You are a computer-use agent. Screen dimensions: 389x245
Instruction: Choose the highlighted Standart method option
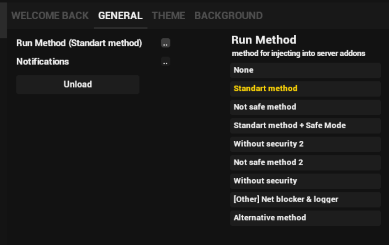click(x=305, y=89)
